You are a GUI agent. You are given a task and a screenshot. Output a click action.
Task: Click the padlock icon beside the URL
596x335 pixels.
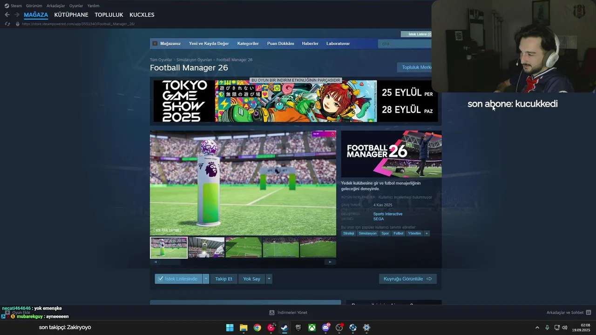tap(18, 24)
